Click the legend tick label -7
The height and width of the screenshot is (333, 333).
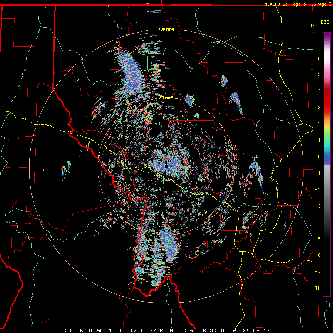tap(318, 271)
